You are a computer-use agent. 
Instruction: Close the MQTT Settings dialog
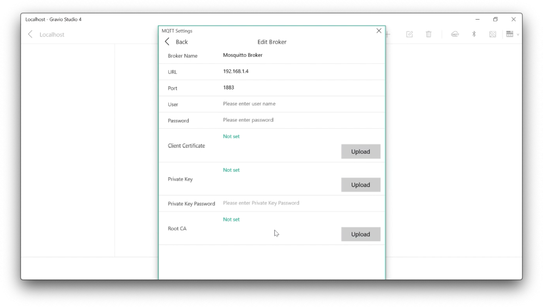pyautogui.click(x=379, y=31)
